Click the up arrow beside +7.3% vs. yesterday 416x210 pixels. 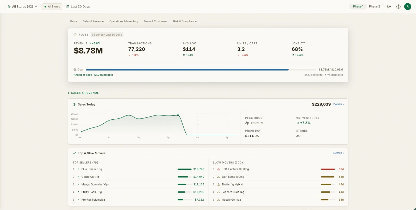(298, 123)
